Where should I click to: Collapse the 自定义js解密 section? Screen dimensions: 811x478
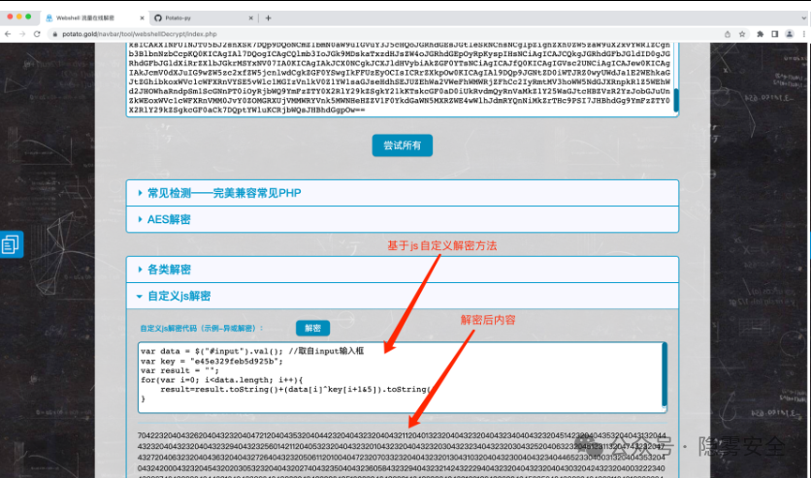click(403, 296)
